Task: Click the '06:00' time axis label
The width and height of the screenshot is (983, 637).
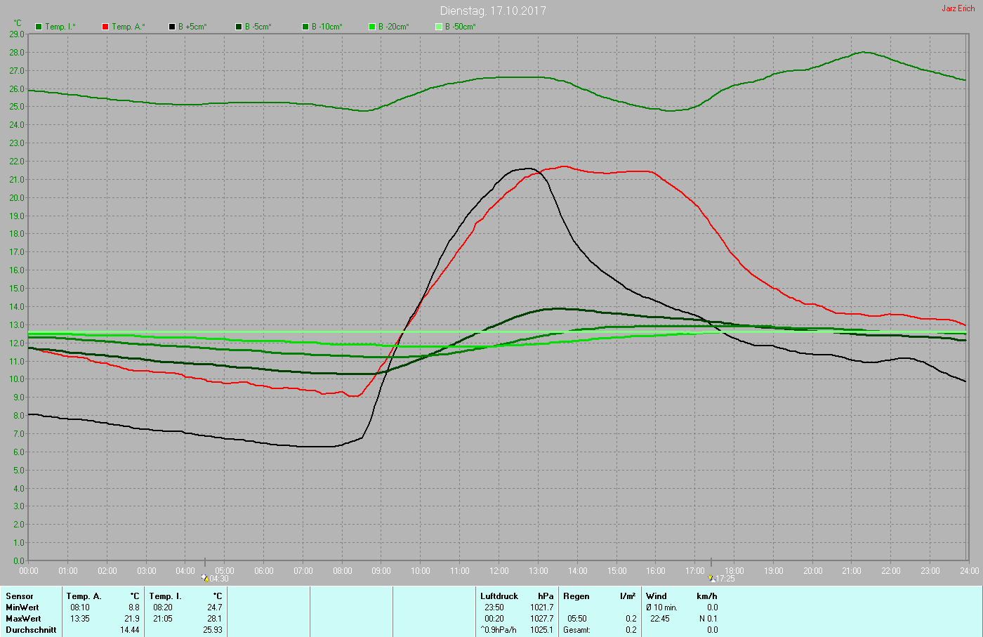Action: click(x=264, y=571)
